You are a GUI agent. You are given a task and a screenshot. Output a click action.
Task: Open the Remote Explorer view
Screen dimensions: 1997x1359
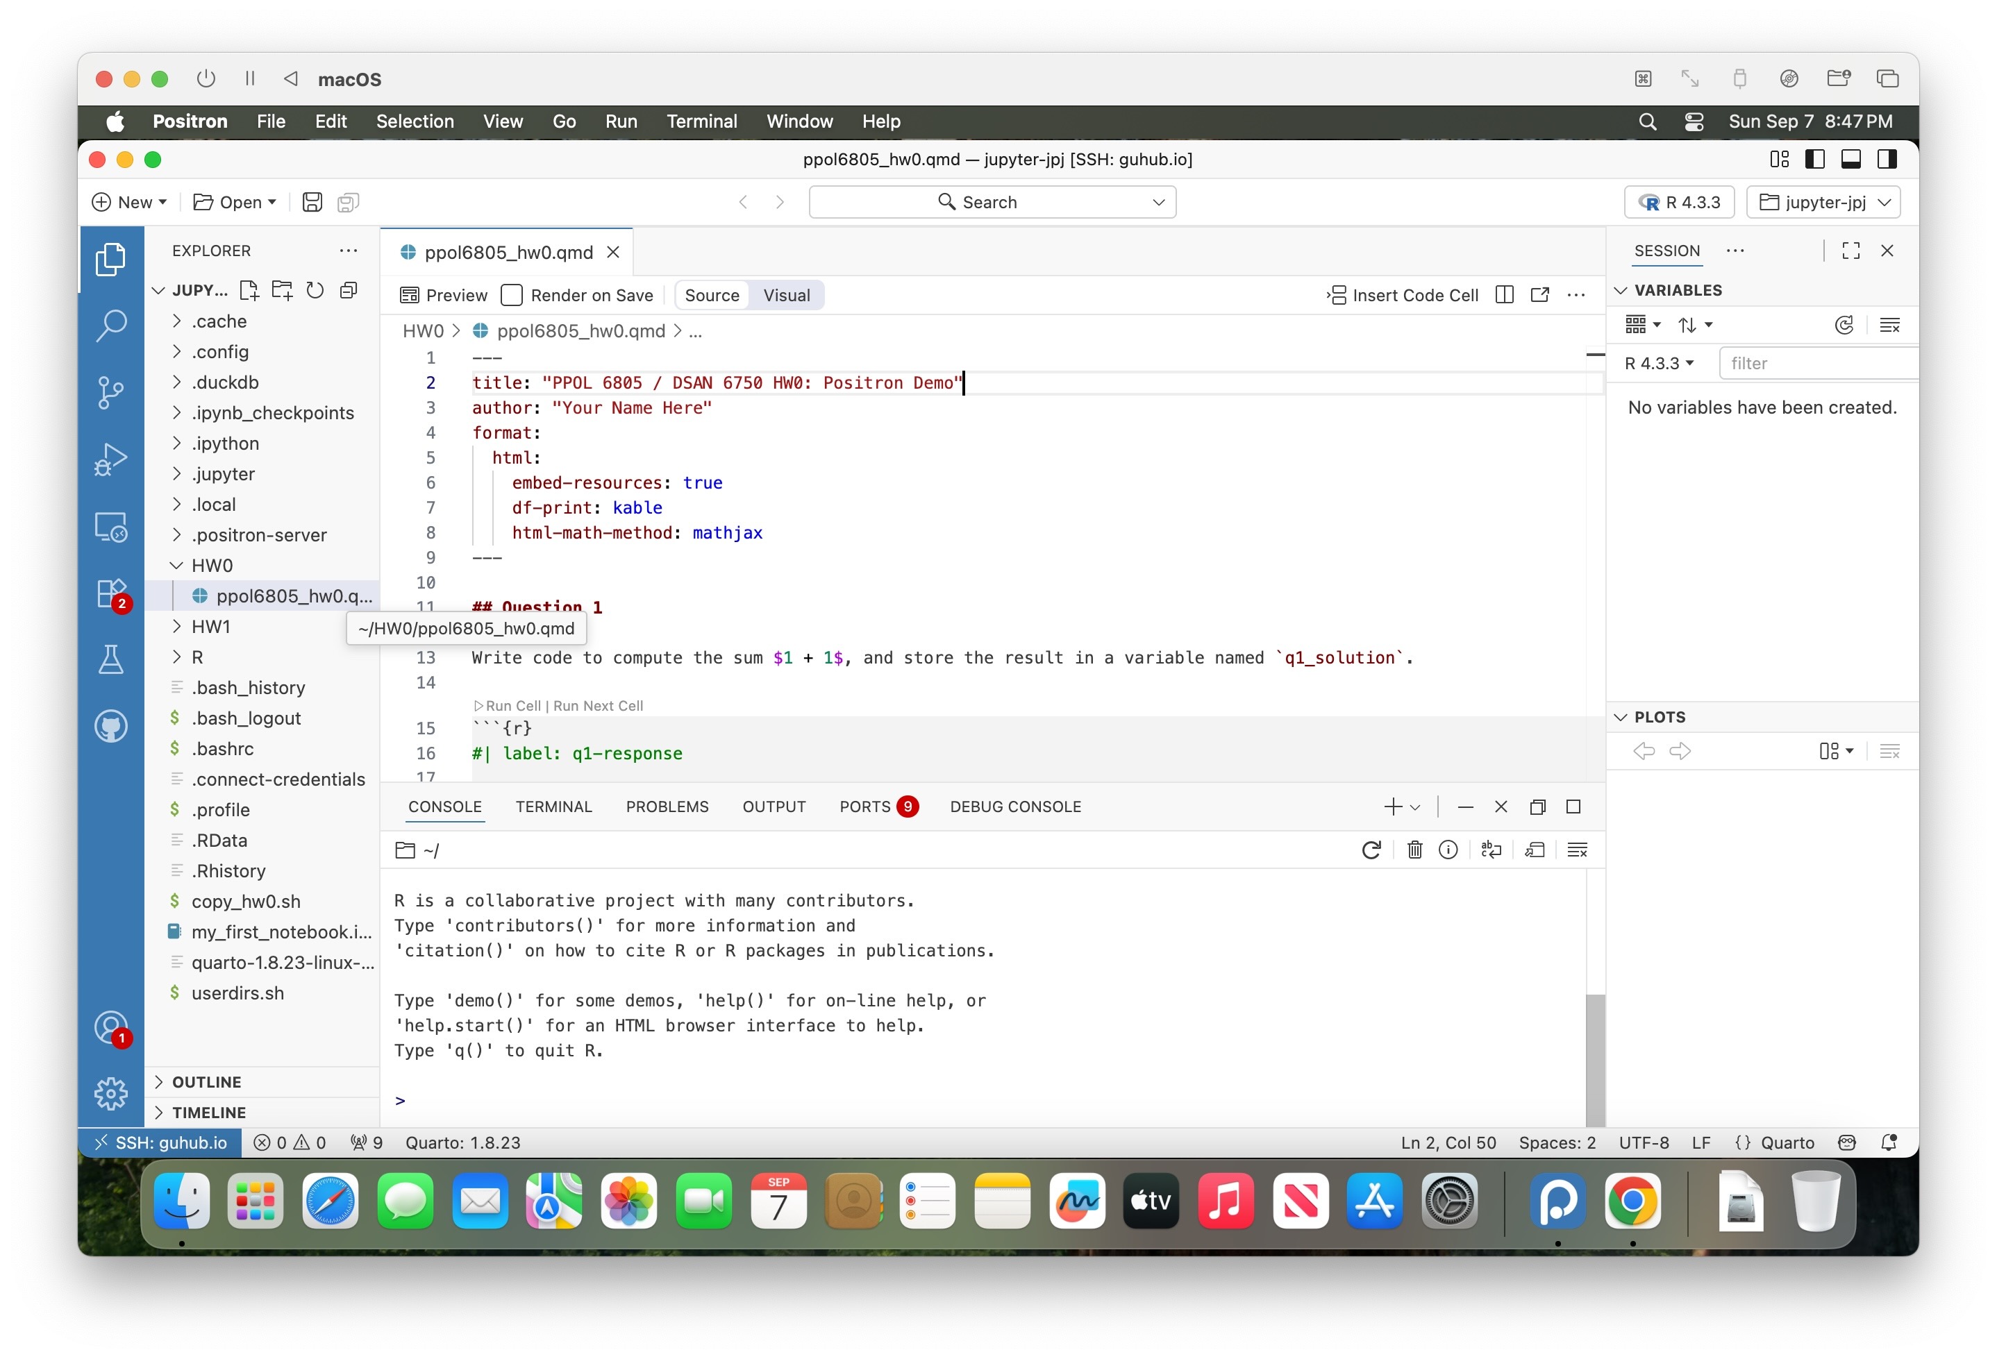pyautogui.click(x=110, y=527)
